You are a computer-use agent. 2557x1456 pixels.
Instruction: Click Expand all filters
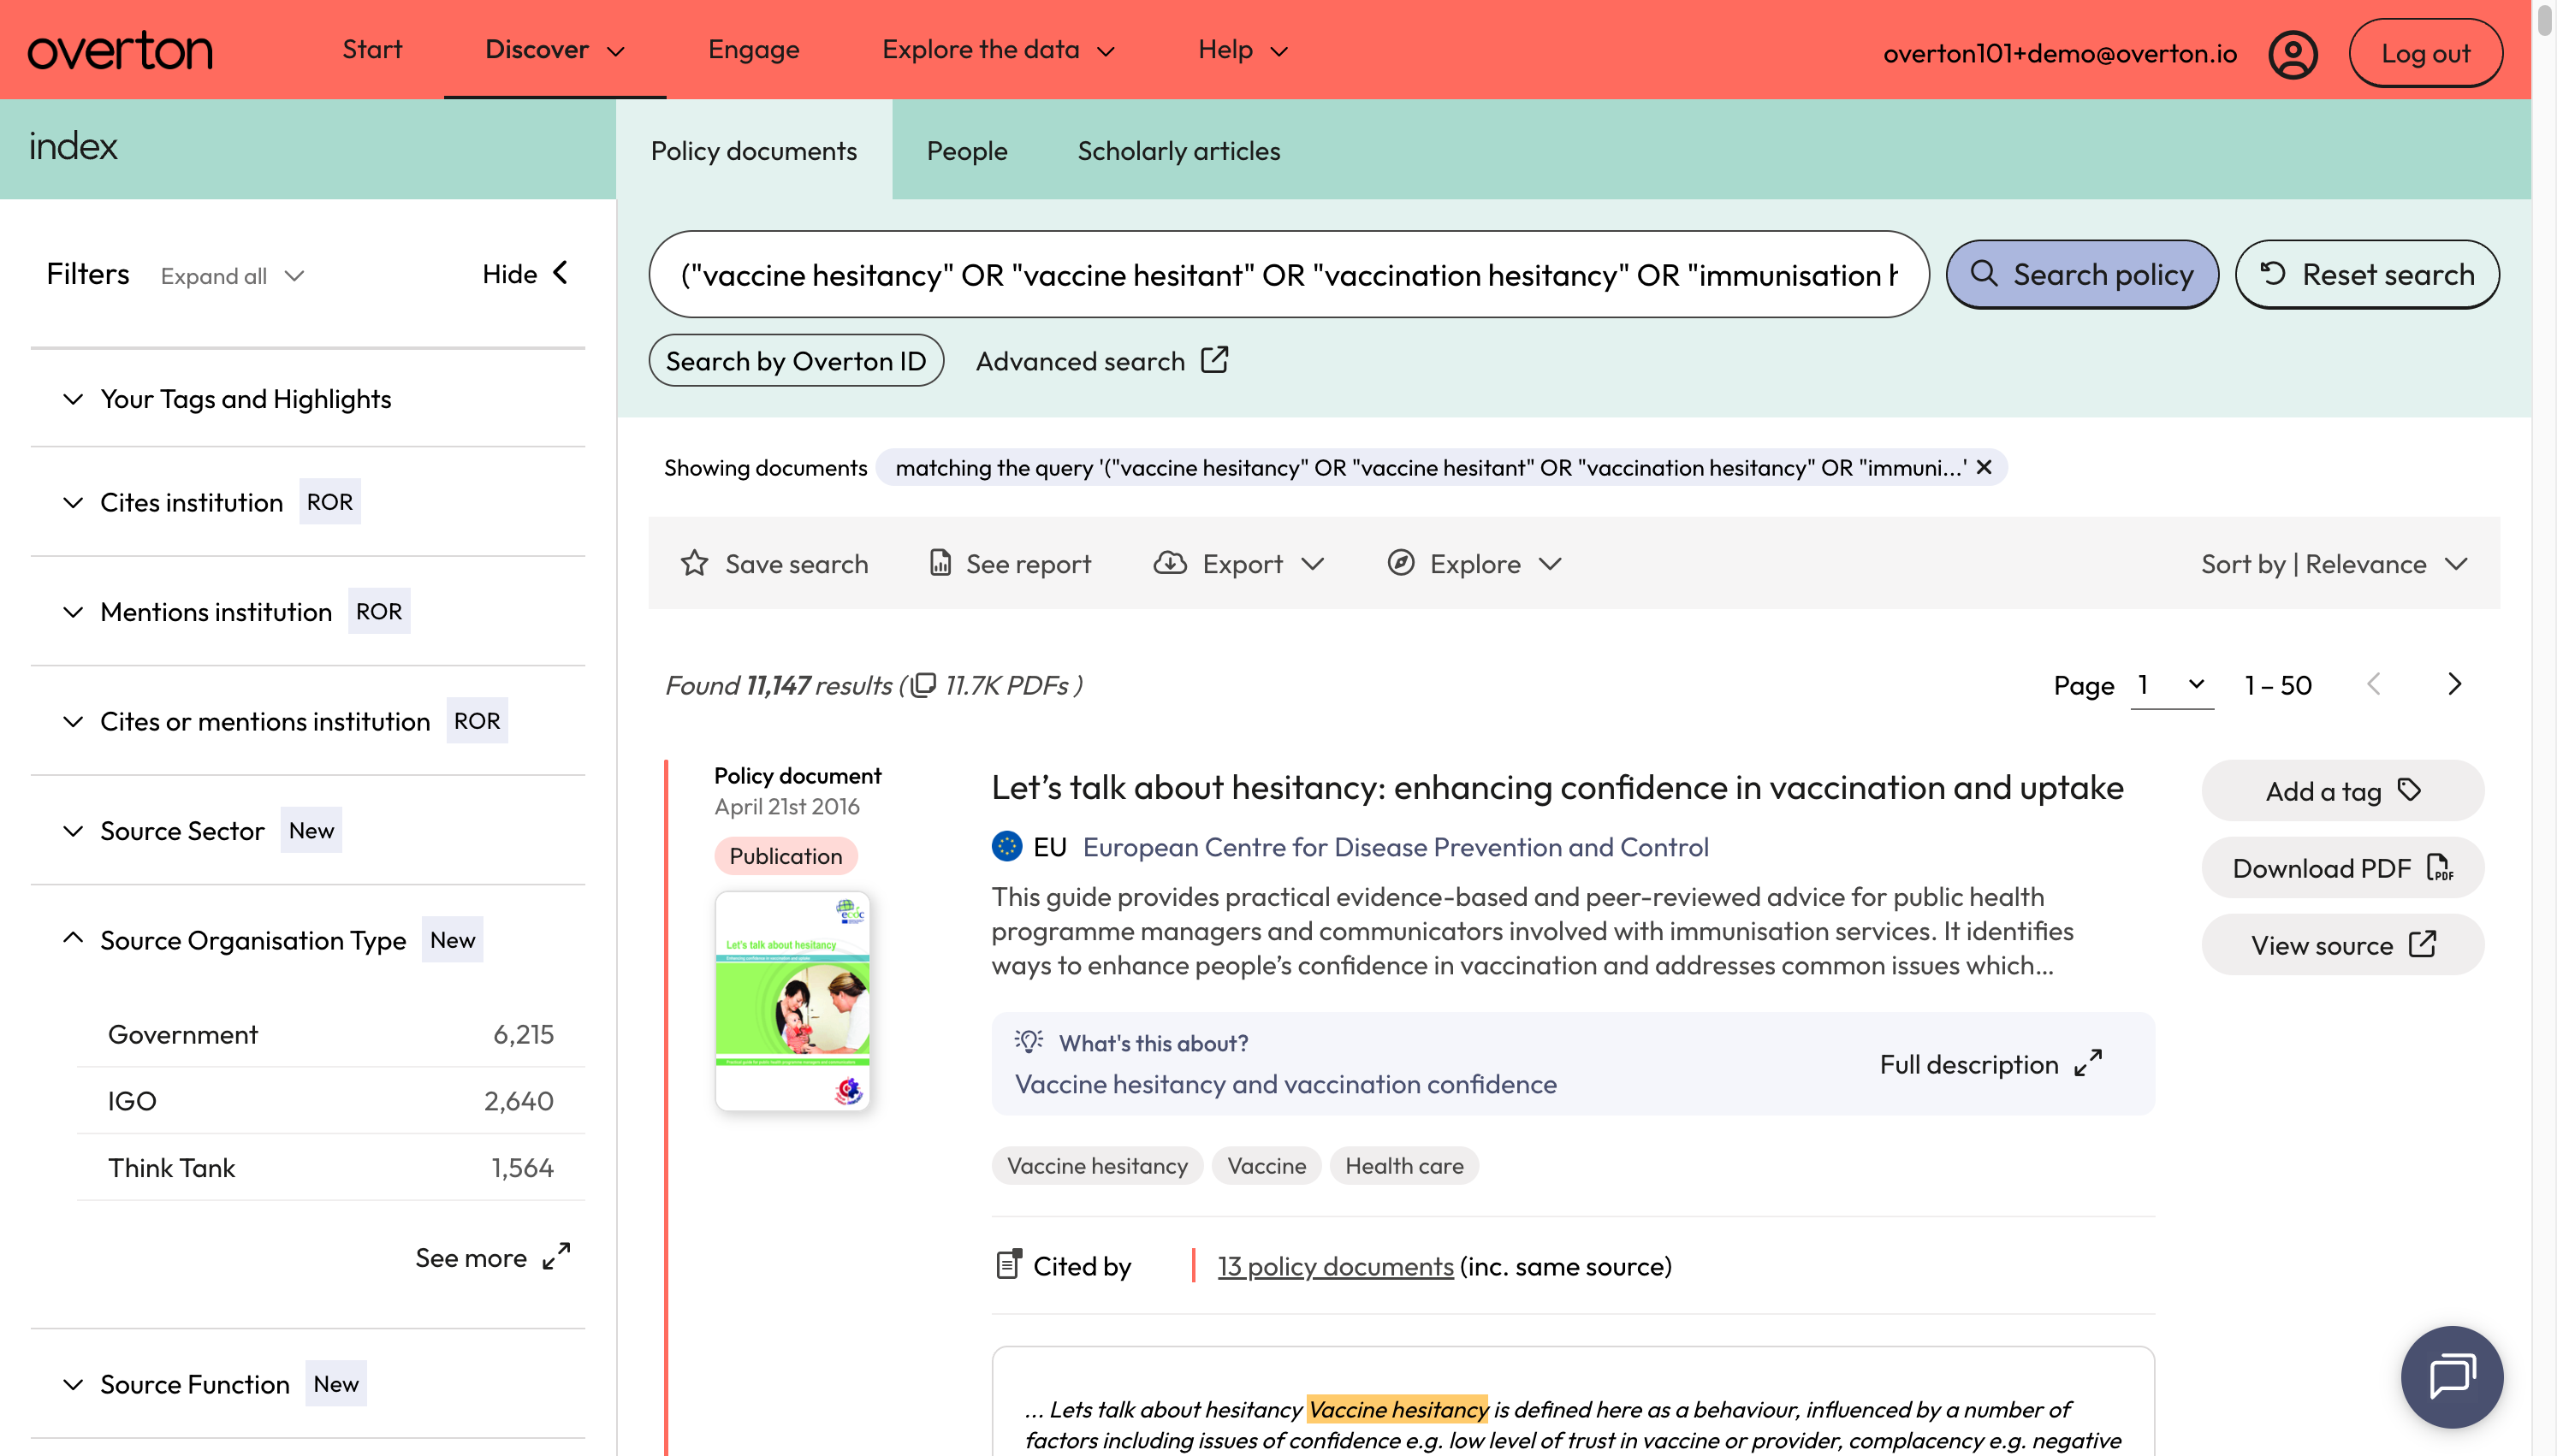(x=232, y=275)
